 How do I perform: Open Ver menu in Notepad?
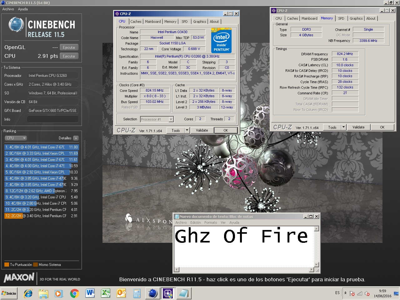(x=223, y=222)
